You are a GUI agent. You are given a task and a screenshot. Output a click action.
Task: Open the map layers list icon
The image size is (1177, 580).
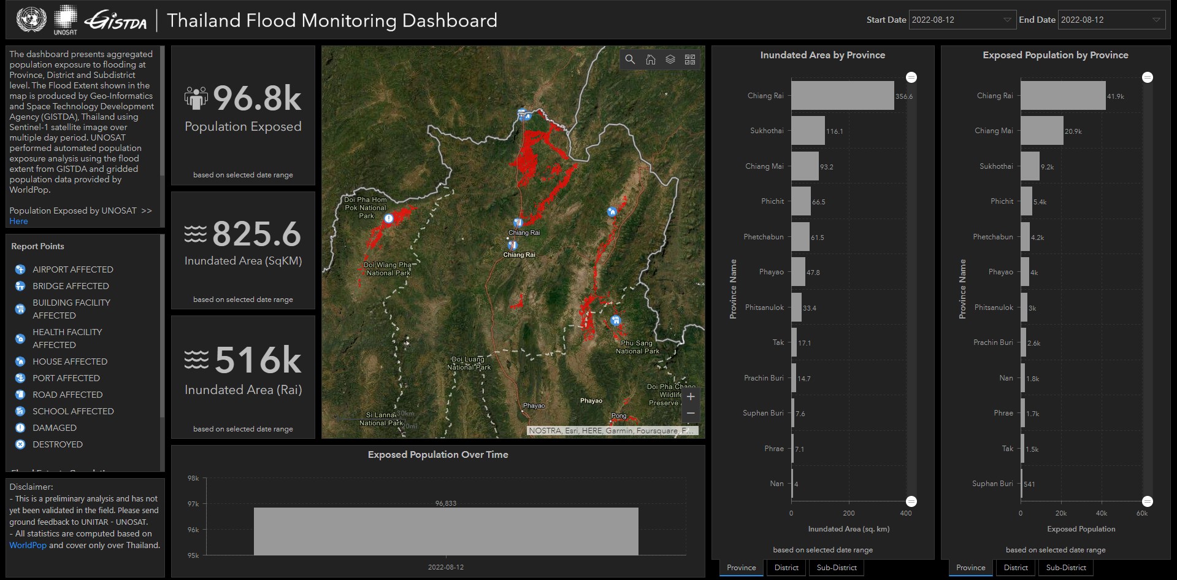(670, 60)
